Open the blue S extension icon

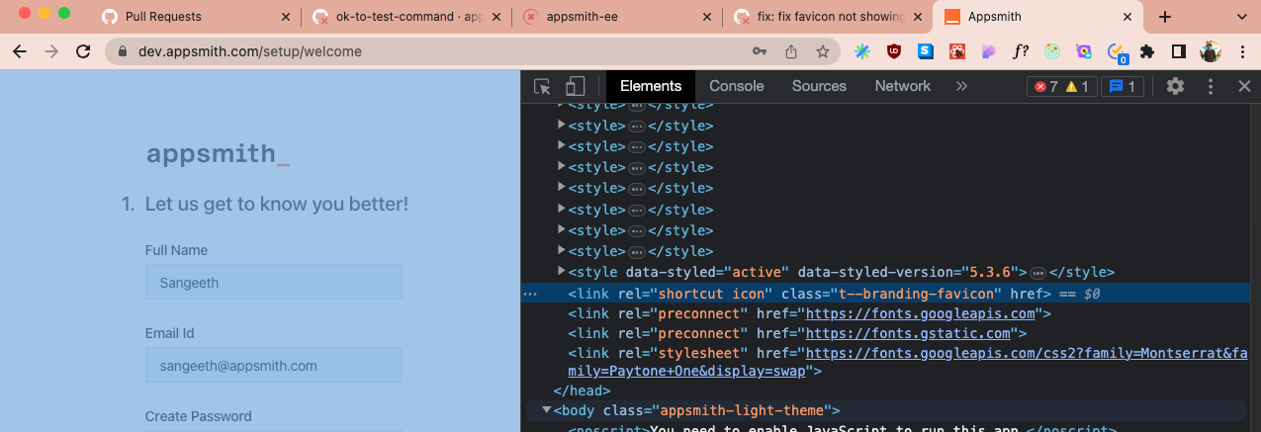coord(926,51)
